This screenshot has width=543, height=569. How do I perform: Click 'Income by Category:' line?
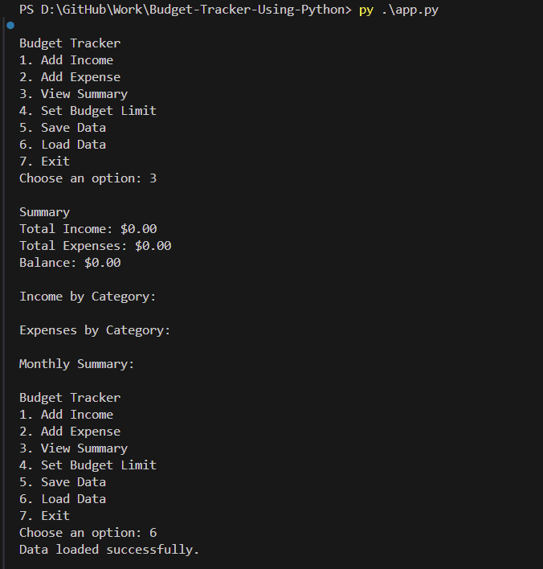(88, 297)
